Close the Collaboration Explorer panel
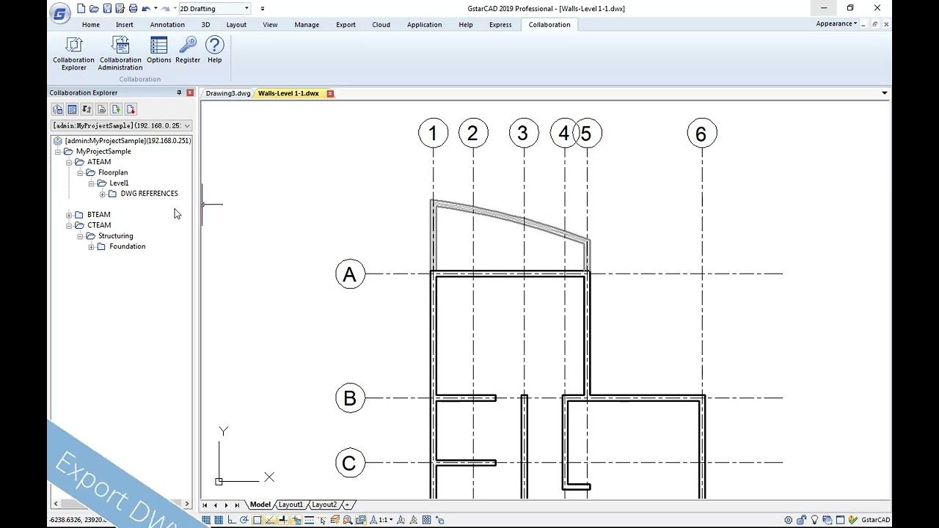 [x=190, y=93]
